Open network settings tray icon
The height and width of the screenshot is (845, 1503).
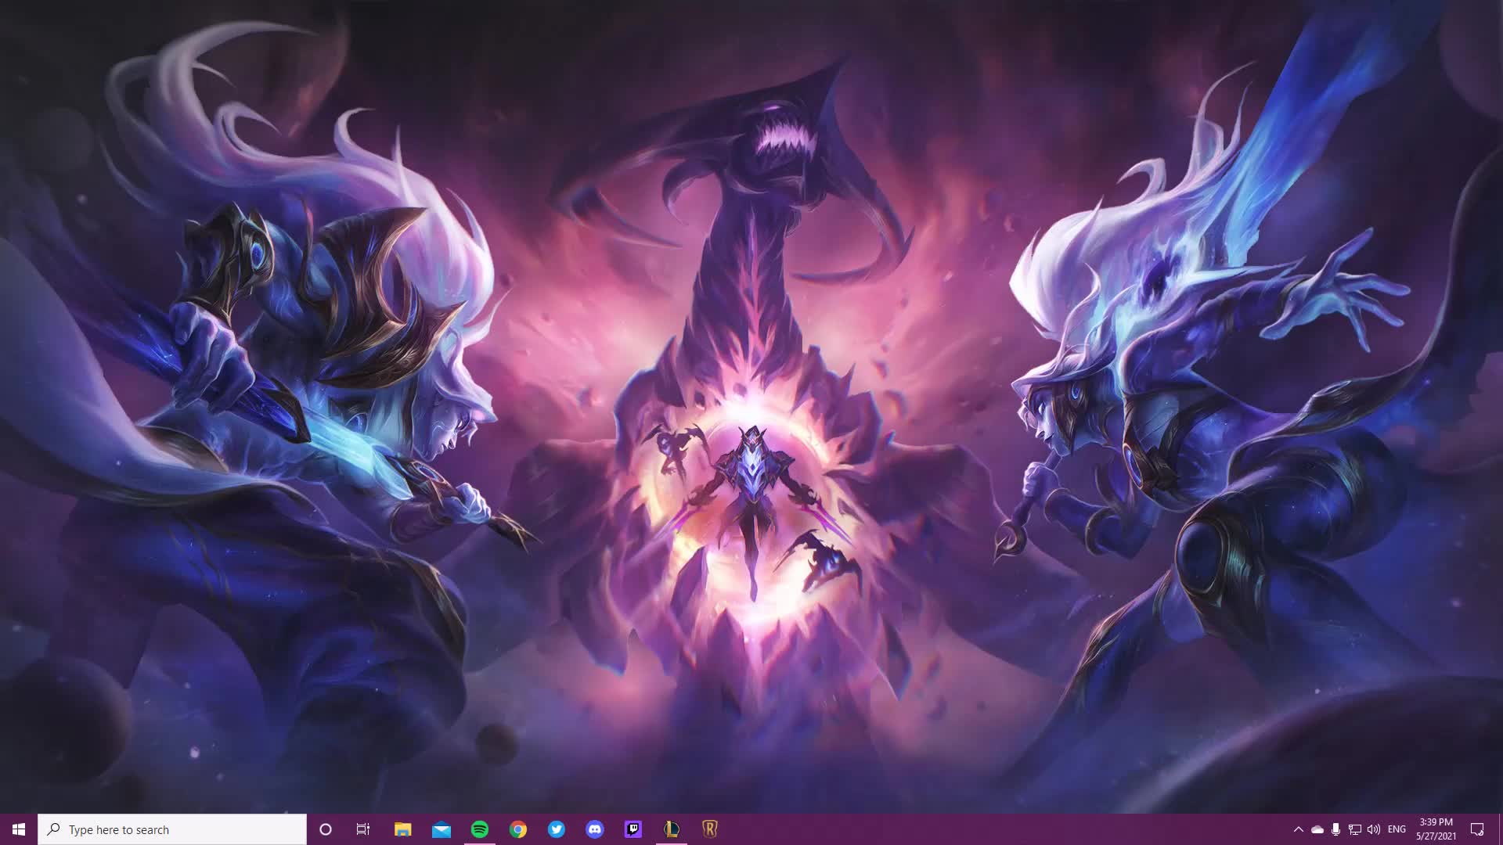point(1354,829)
